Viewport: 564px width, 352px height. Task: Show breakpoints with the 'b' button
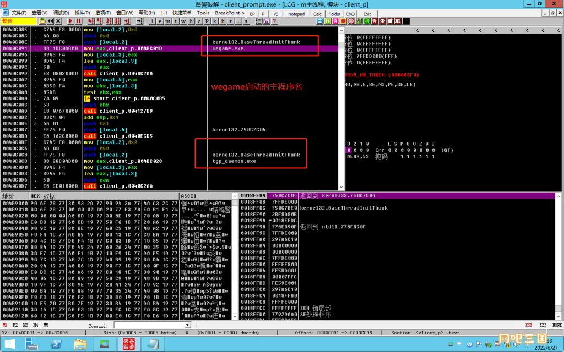pyautogui.click(x=223, y=21)
